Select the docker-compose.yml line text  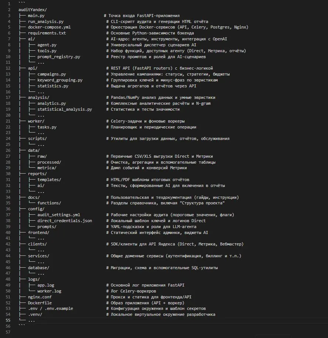click(49, 27)
